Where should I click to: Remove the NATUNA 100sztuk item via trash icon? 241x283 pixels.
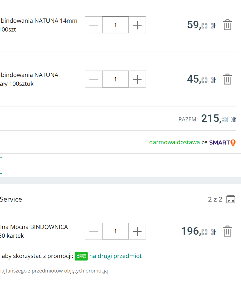(x=227, y=79)
